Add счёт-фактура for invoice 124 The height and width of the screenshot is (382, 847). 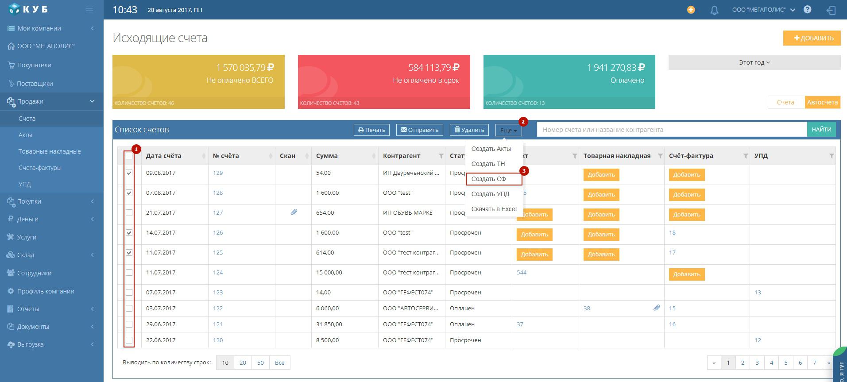(x=687, y=274)
